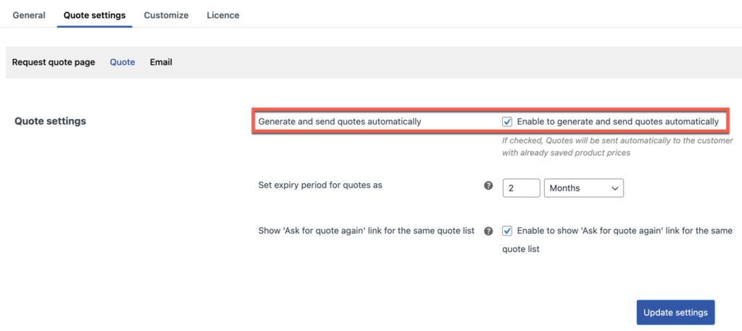Click the 'If checked, Quotes will be sent' description
Viewport: 742px width, 331px height.
click(617, 147)
